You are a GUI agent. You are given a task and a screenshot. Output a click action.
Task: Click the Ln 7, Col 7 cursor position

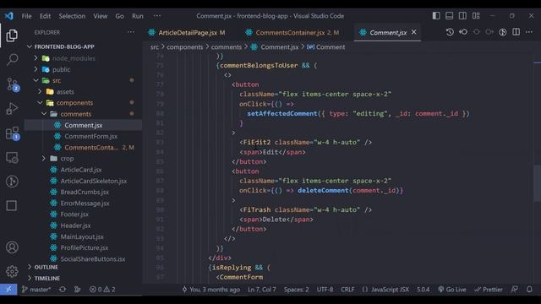(262, 290)
